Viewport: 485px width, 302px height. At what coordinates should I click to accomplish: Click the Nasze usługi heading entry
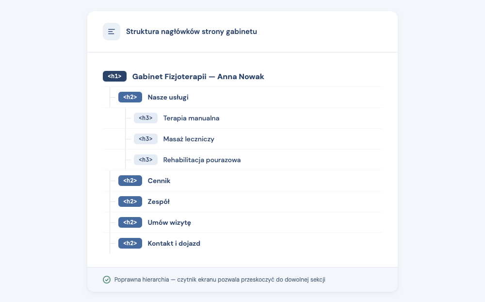click(x=169, y=97)
